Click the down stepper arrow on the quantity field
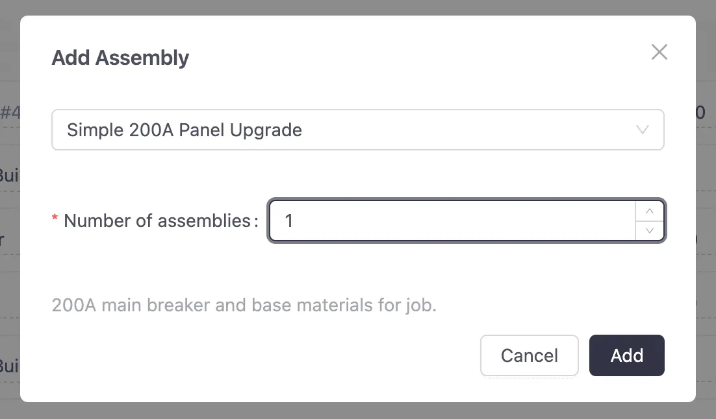 (650, 230)
